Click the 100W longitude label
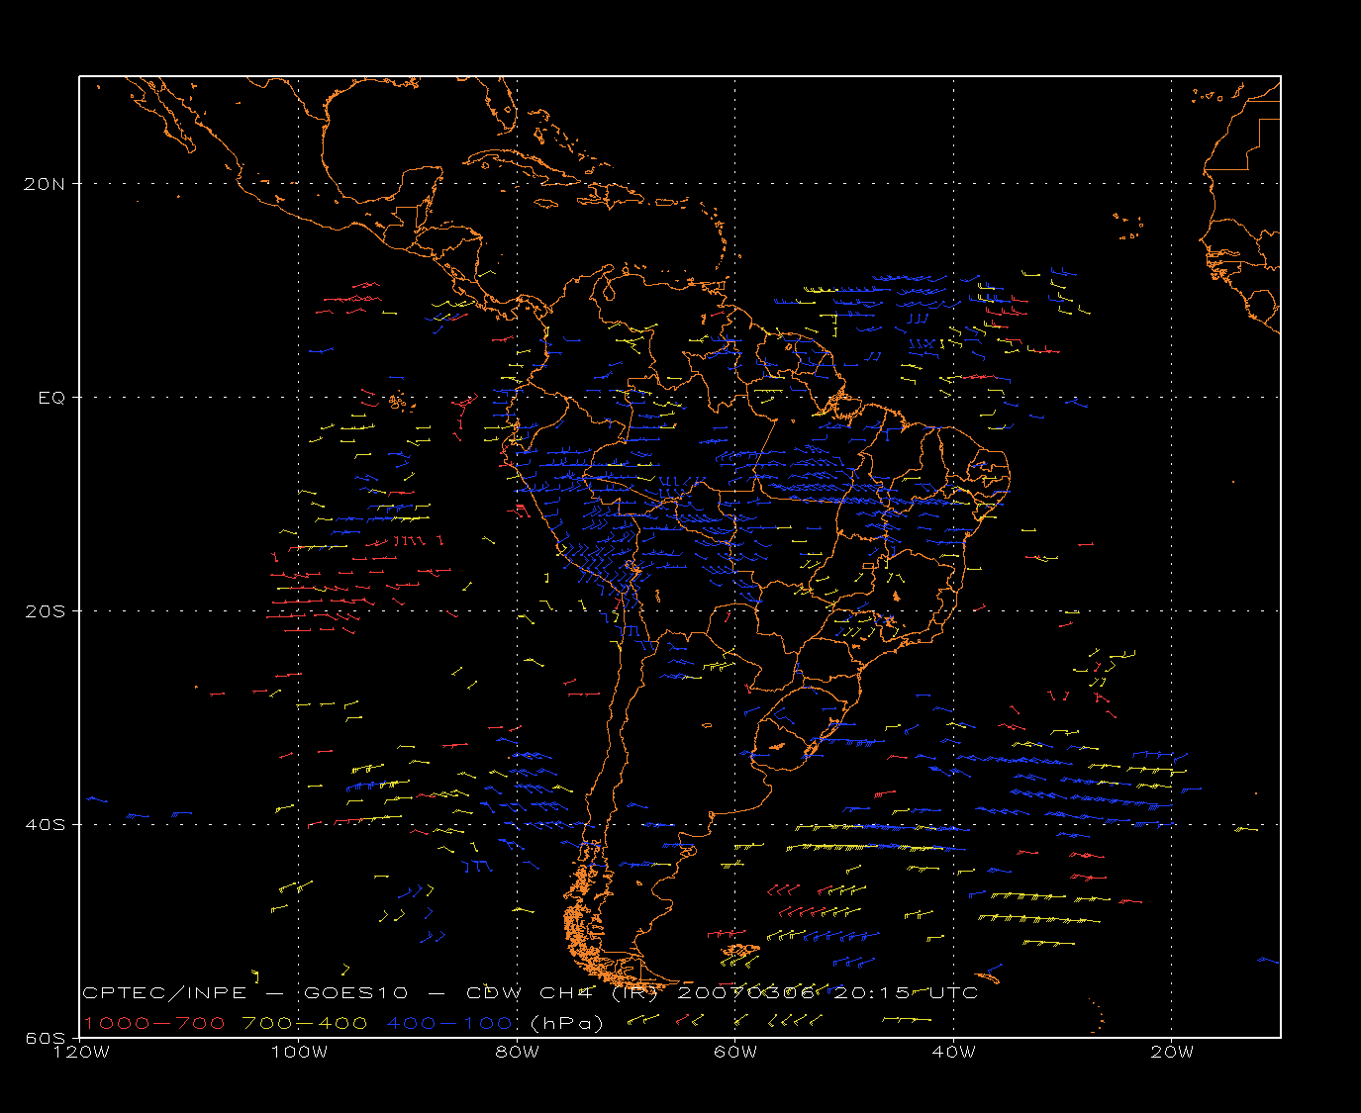This screenshot has width=1361, height=1113. (x=299, y=1052)
